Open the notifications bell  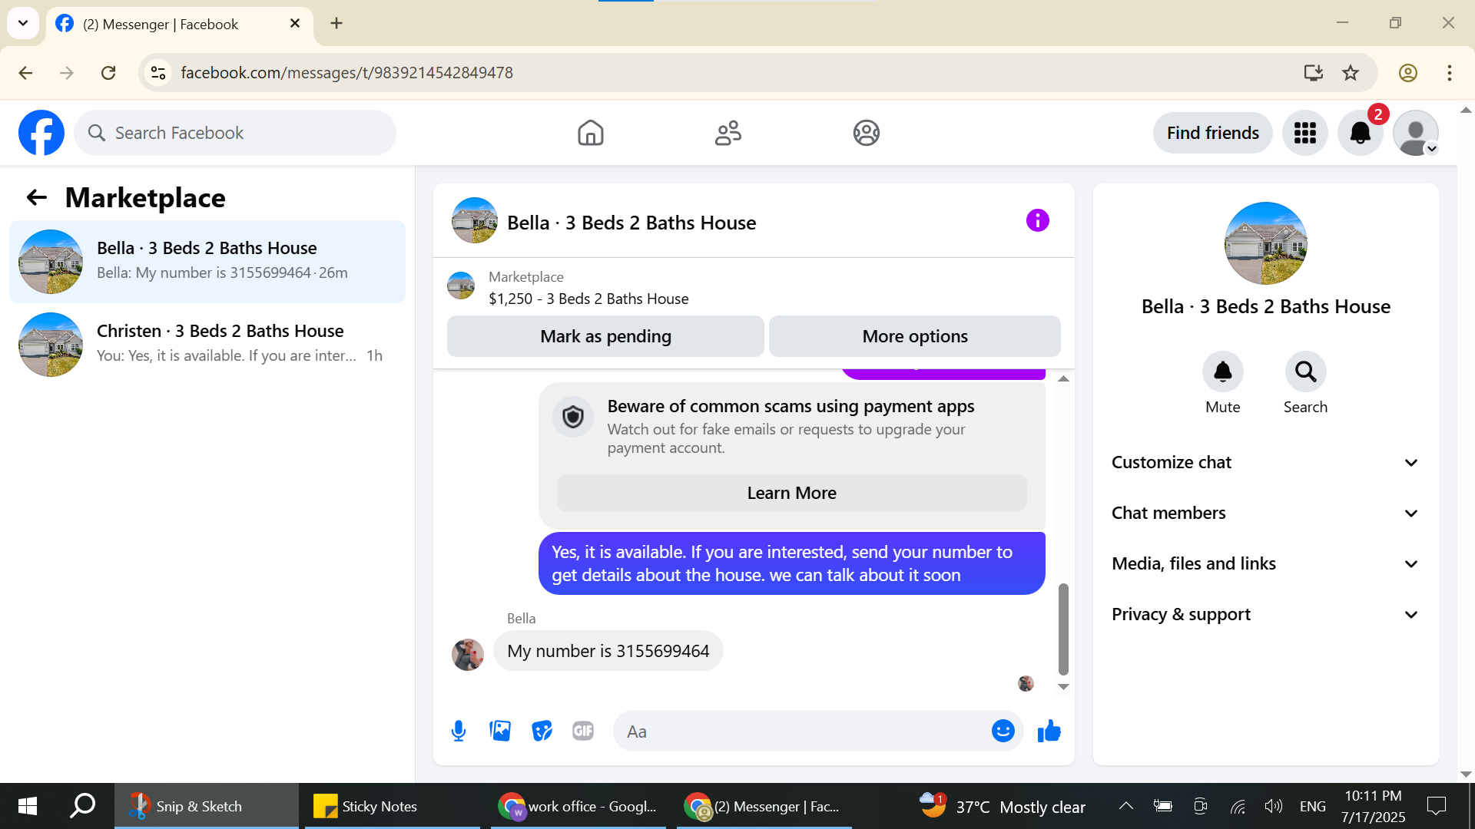[1361, 133]
